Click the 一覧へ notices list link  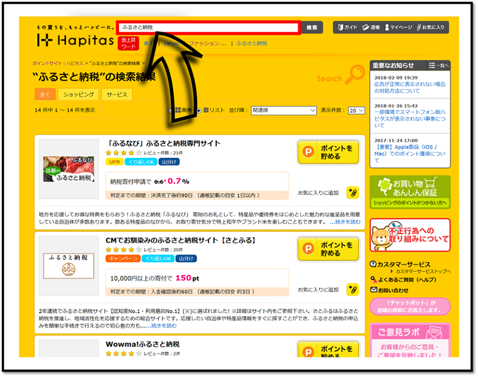439,66
